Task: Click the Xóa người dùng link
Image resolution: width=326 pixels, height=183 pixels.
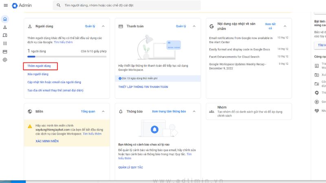Action: [x=38, y=74]
